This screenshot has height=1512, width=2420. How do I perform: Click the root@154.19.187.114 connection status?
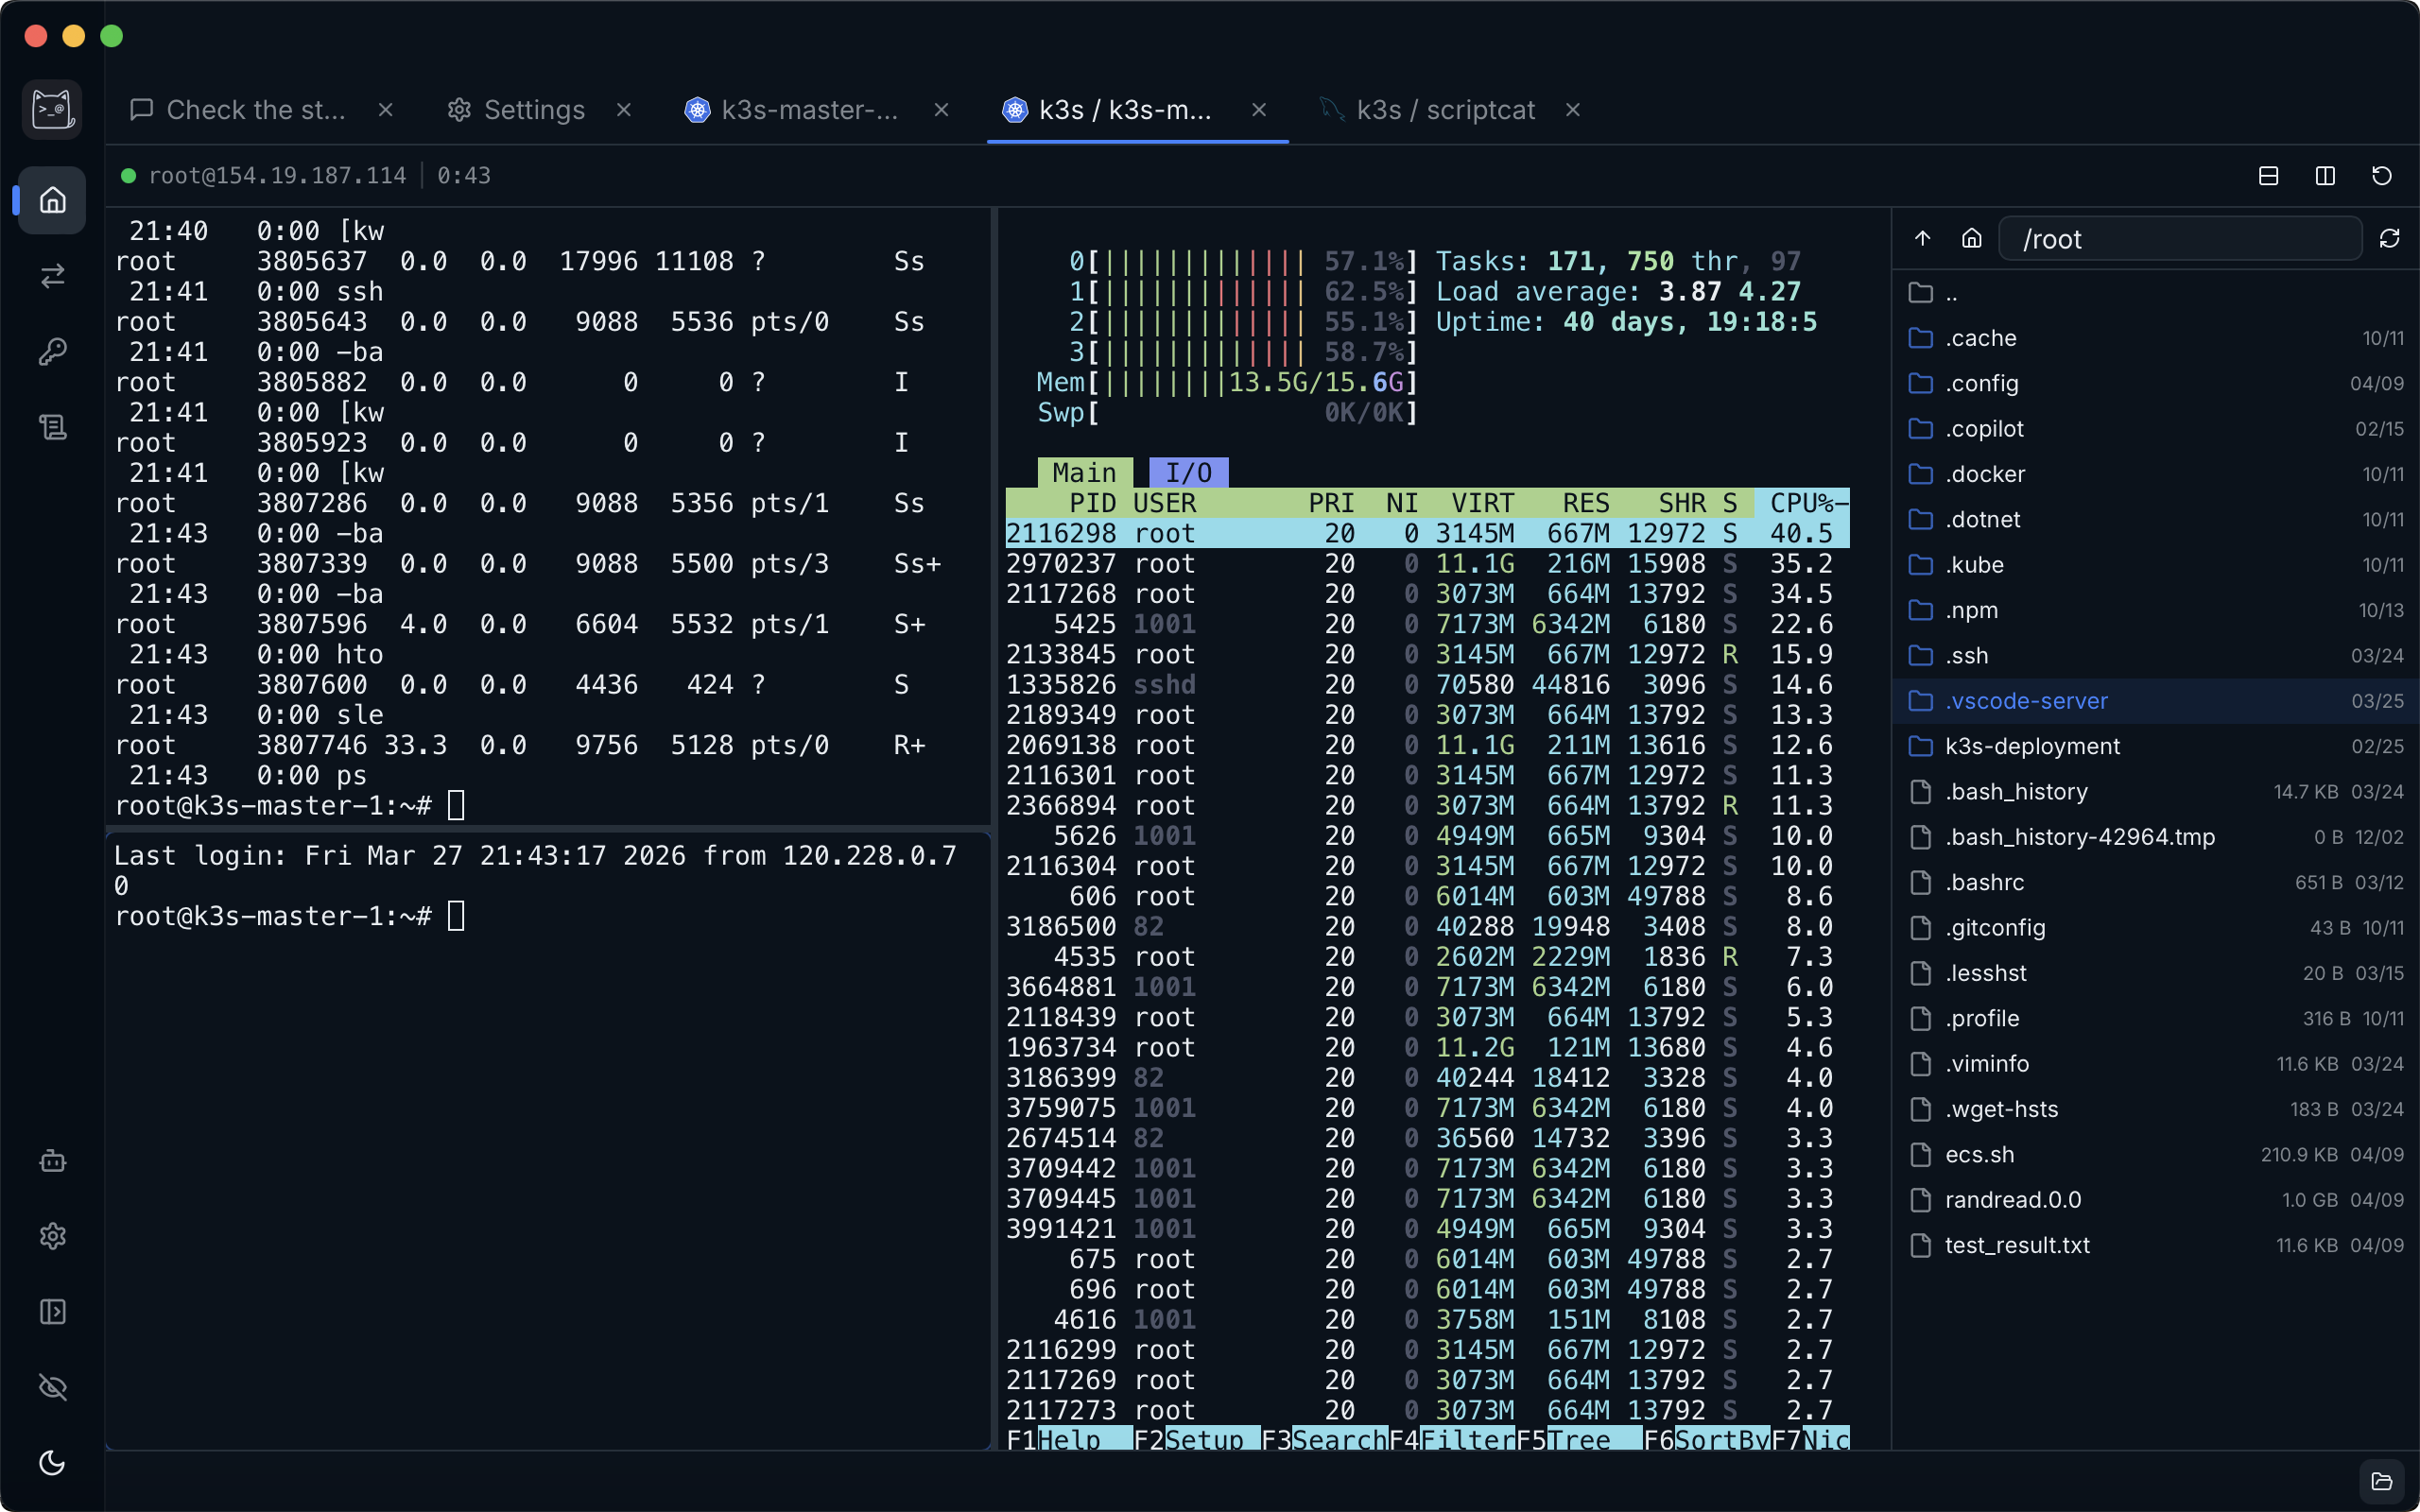[x=264, y=176]
